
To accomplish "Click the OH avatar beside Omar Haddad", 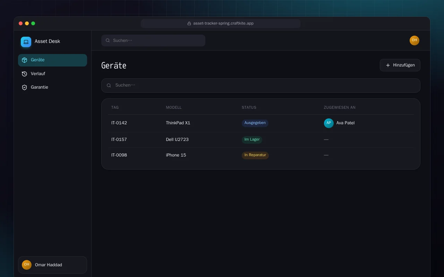I will [x=27, y=265].
